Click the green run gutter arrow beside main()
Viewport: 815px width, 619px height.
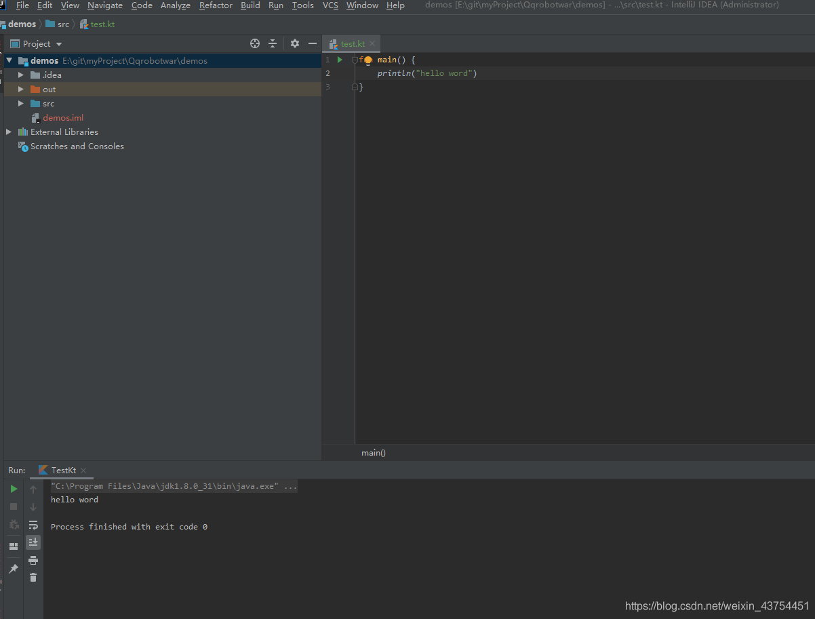pos(340,60)
